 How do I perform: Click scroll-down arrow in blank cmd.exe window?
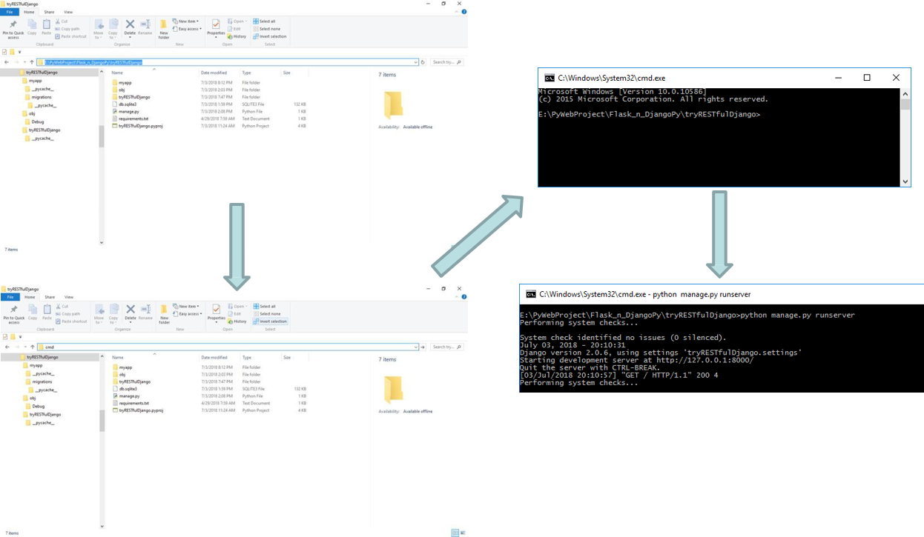[905, 181]
